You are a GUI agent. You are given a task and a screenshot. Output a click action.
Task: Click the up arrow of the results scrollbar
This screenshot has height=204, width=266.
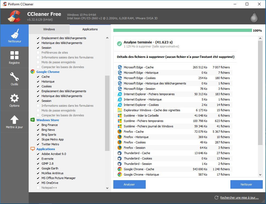pos(260,39)
